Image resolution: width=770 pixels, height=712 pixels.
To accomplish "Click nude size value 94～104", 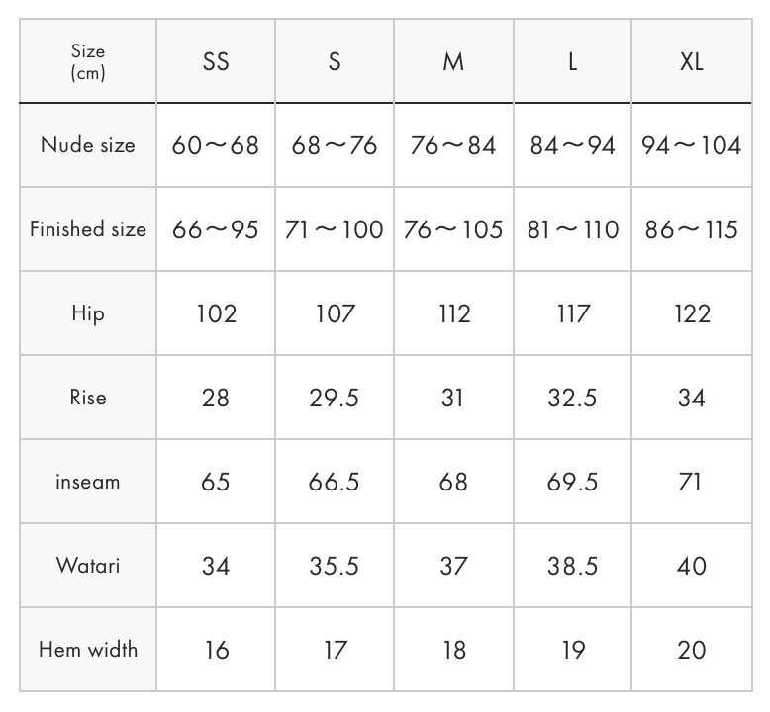I will point(692,145).
